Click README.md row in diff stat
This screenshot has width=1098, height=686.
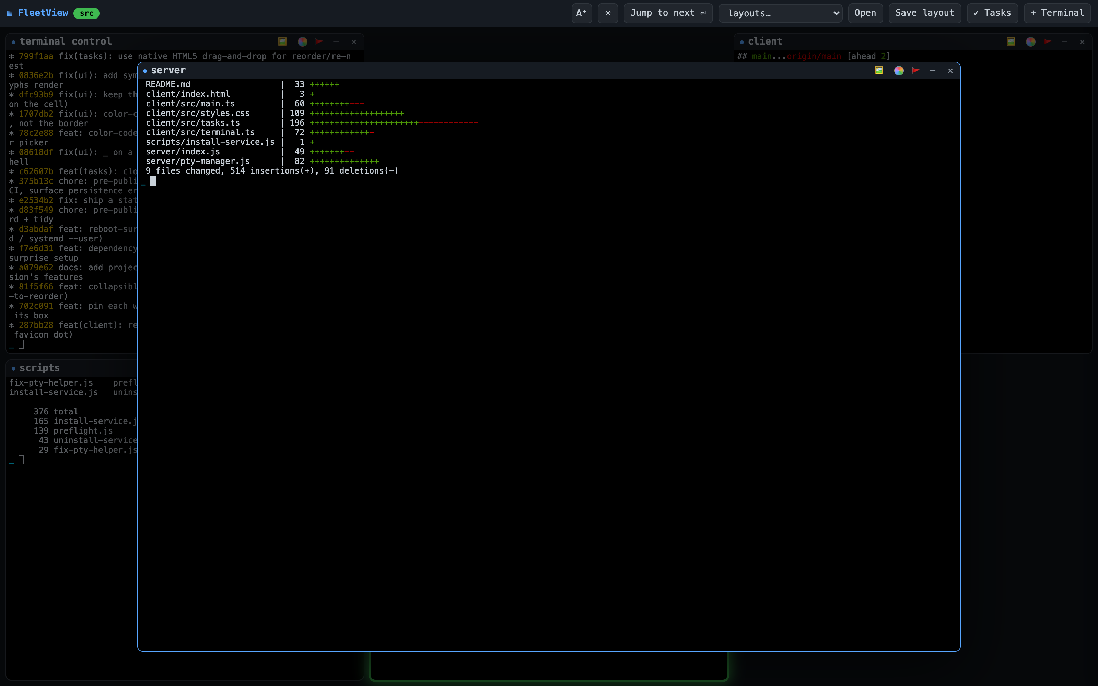click(243, 84)
